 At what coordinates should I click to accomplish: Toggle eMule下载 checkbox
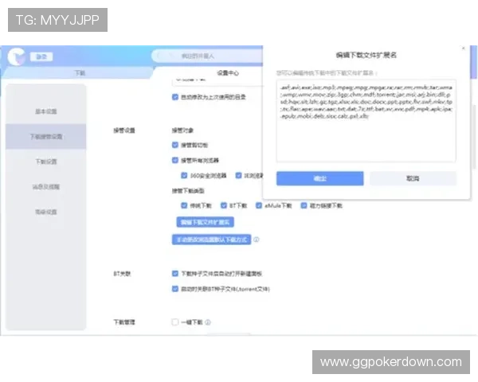[259, 205]
